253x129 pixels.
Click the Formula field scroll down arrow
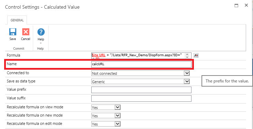(187, 57)
